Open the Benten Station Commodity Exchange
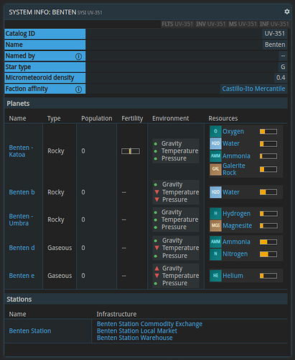The image size is (295, 360). coord(149,324)
